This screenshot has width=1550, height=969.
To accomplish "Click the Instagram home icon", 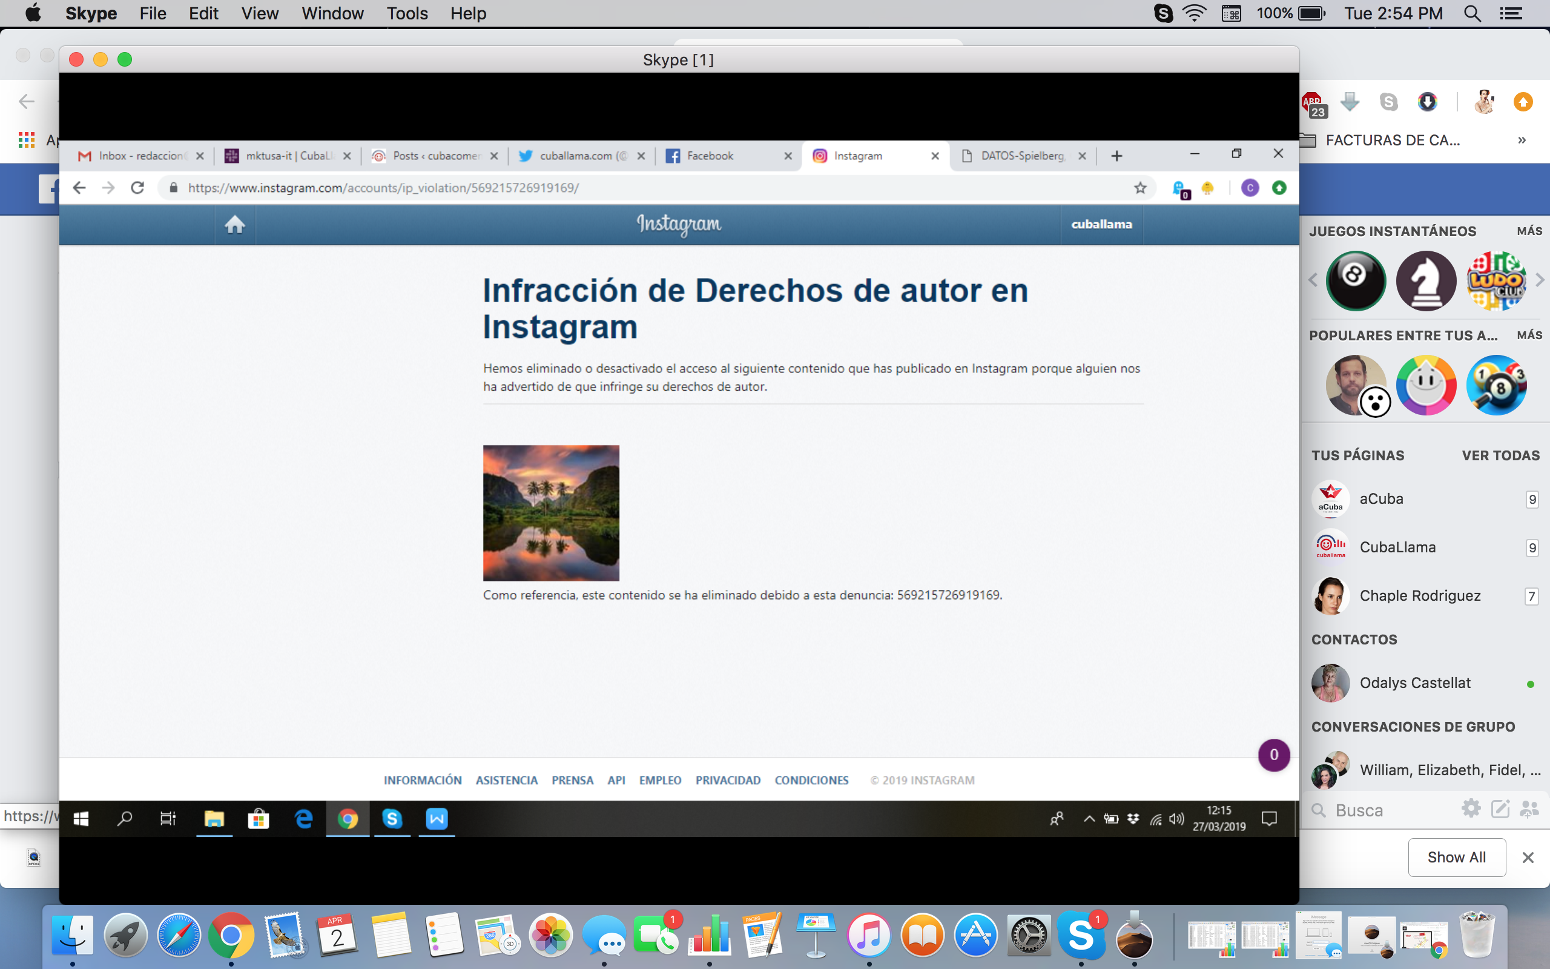I will pos(234,224).
